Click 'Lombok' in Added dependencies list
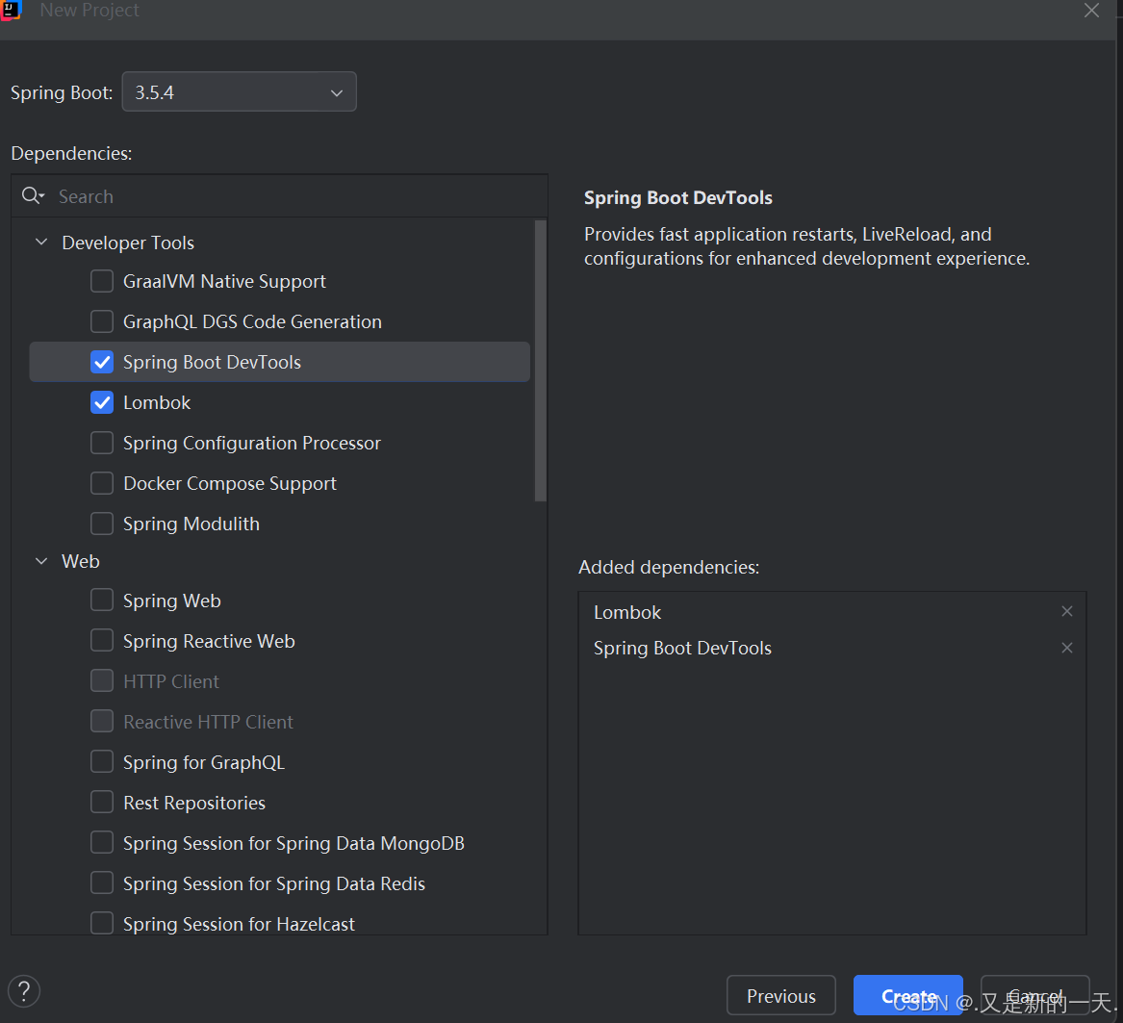1123x1023 pixels. [627, 612]
